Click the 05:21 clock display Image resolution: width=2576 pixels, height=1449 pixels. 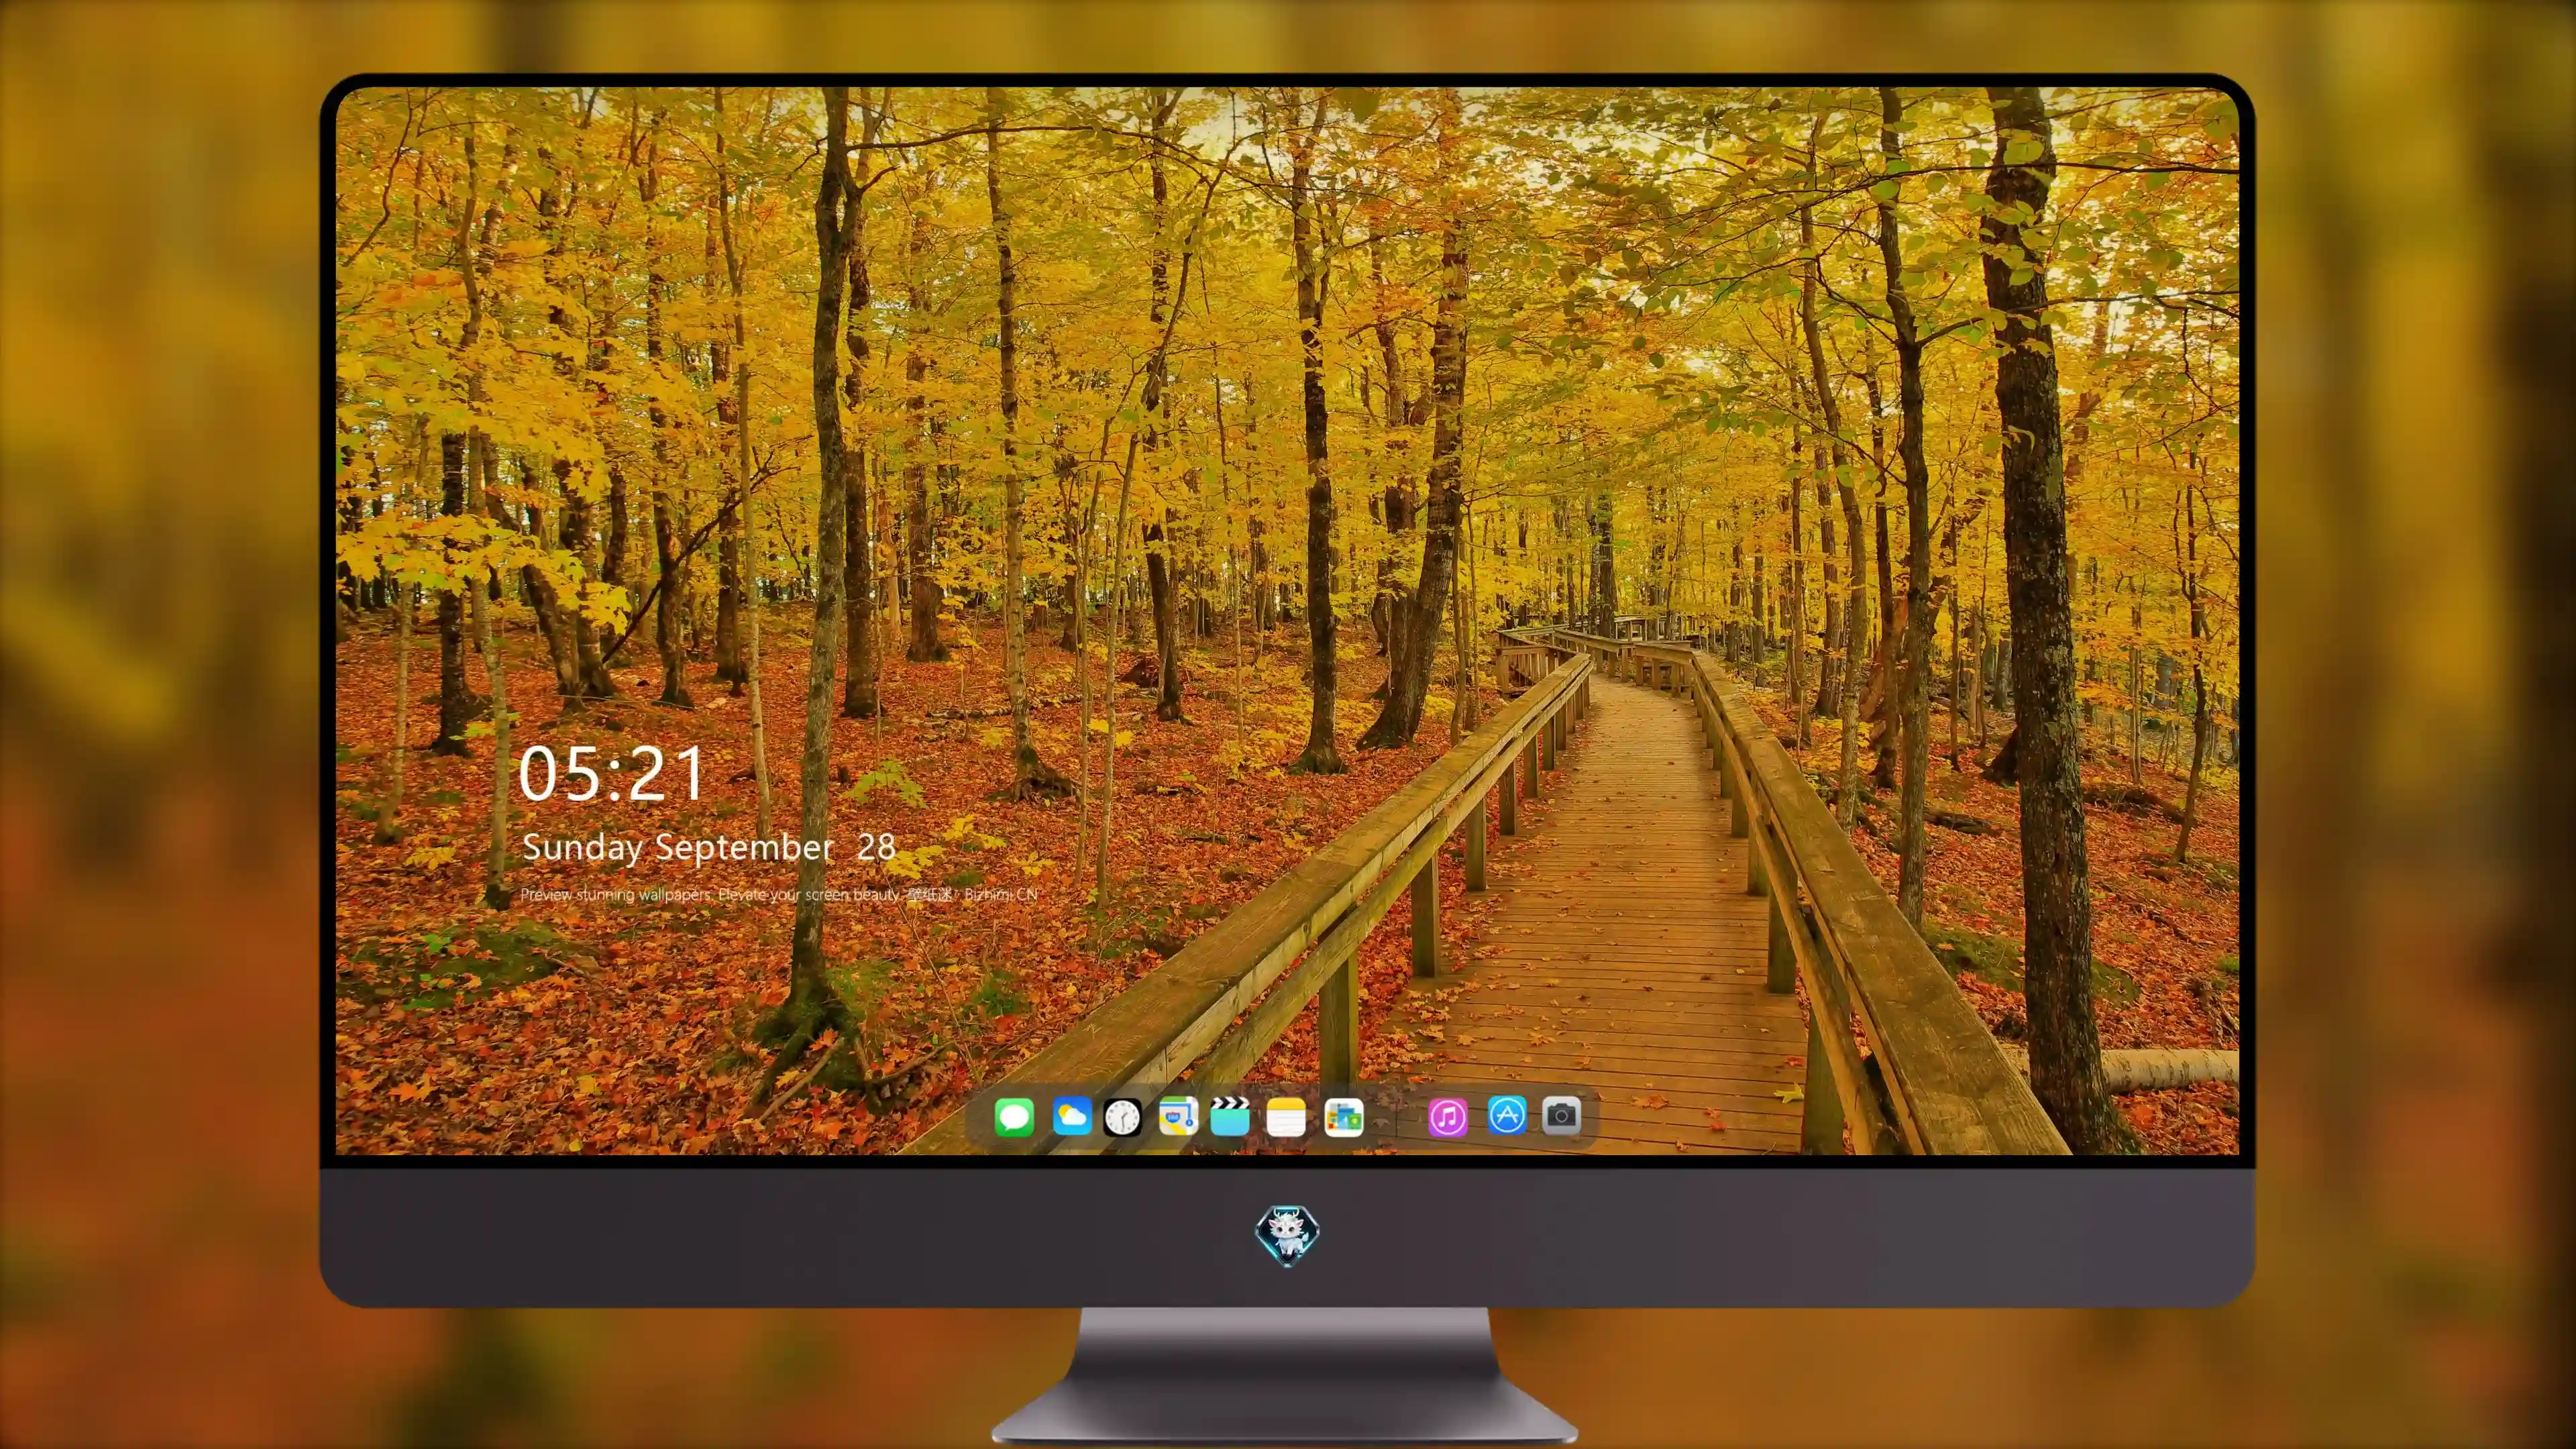(611, 774)
